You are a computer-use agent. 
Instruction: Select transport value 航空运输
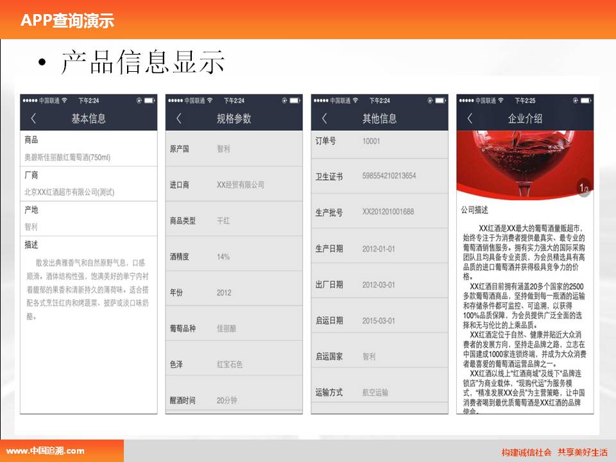[x=375, y=392]
